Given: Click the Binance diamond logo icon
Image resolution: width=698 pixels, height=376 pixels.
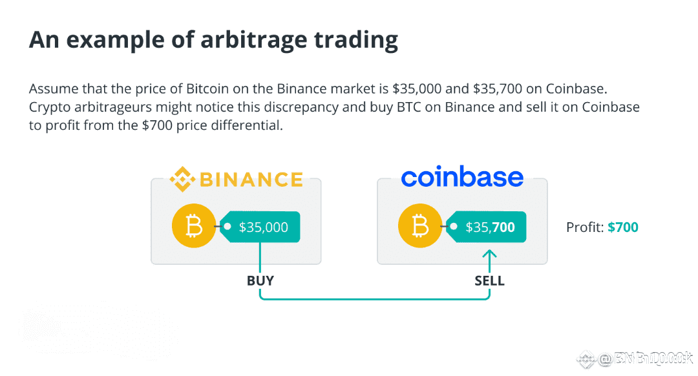Looking at the screenshot, I should [182, 180].
